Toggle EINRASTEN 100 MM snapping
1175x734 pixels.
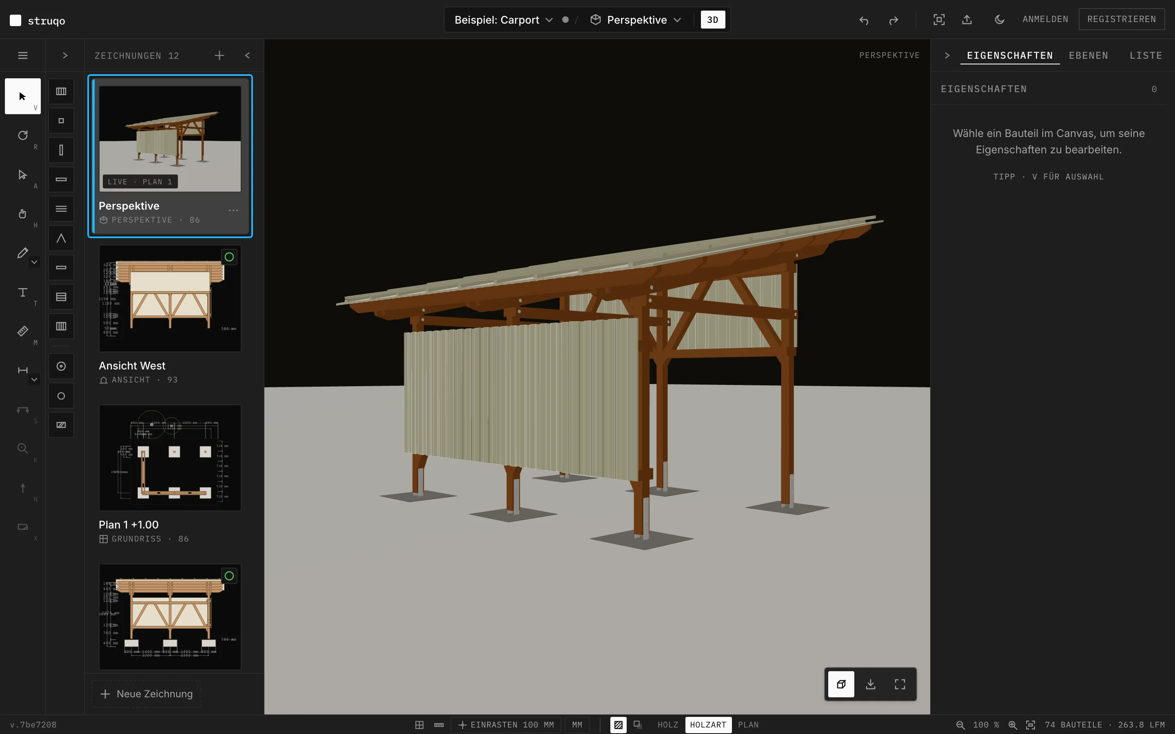tap(506, 725)
